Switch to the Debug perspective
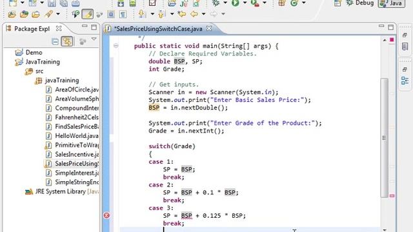413x232 pixels. [x=360, y=3]
